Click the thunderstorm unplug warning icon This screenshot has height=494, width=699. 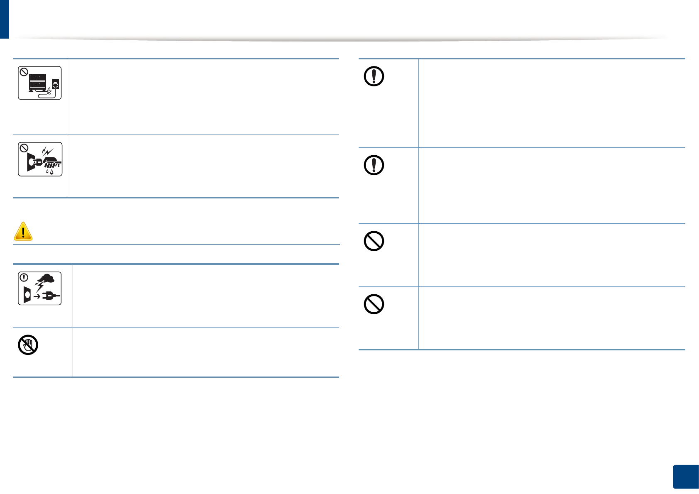pos(40,289)
